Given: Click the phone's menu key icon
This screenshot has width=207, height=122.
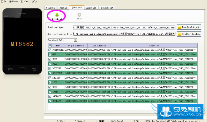Looking at the screenshot, I should click(x=10, y=69).
